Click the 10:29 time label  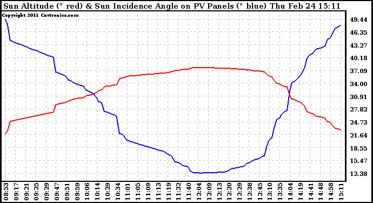[x=108, y=192]
